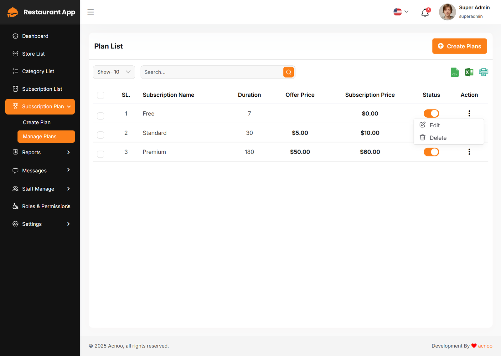Click the hamburger menu icon
The image size is (501, 356).
90,12
